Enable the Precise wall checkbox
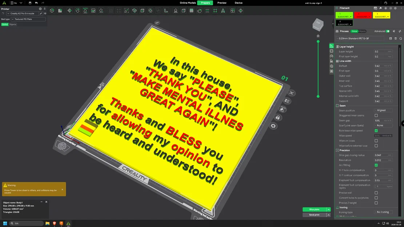Image resolution: width=404 pixels, height=227 pixels. pos(376,193)
